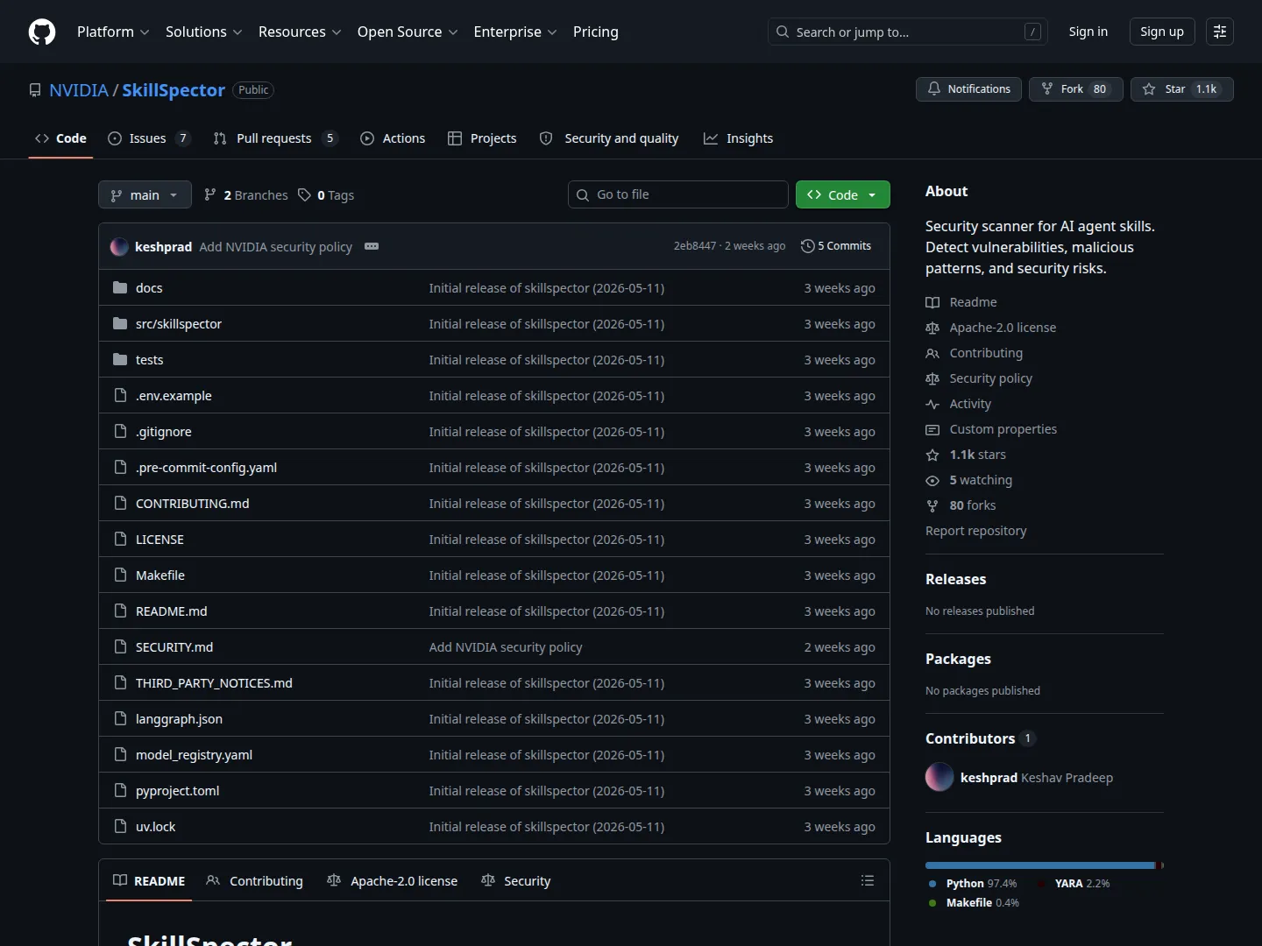This screenshot has width=1262, height=946.
Task: Expand the Solutions menu
Action: pos(203,32)
